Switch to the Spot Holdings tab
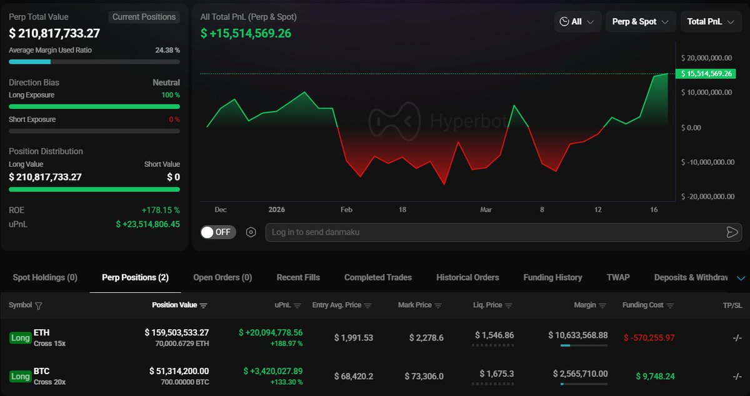Viewport: 750px width, 396px height. 45,277
